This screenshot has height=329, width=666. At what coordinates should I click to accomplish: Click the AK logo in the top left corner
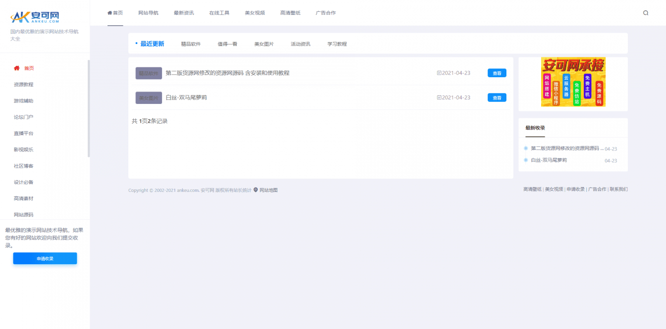[x=35, y=16]
